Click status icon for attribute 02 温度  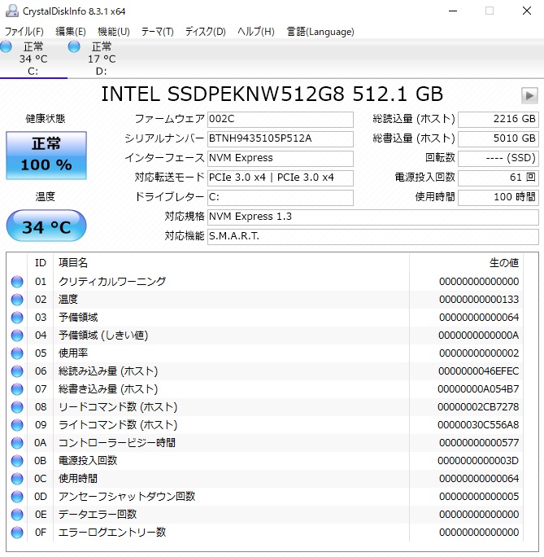tap(17, 300)
